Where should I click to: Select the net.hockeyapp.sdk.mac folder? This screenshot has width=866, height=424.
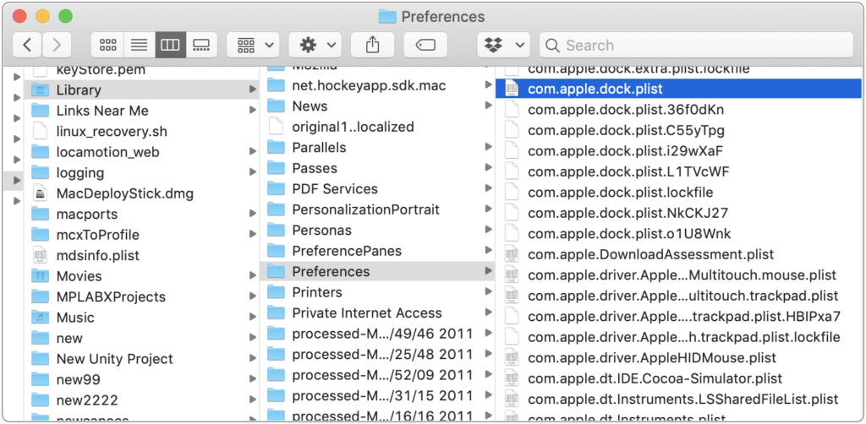point(377,85)
